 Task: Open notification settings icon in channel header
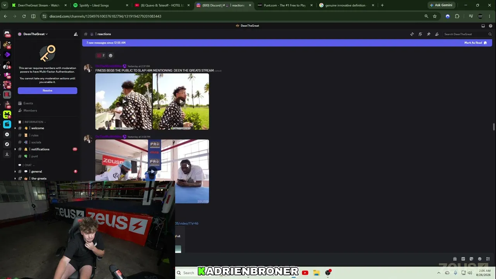pyautogui.click(x=420, y=34)
